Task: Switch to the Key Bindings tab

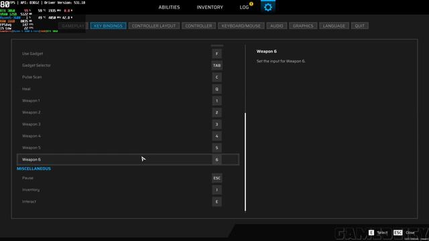Action: [108, 25]
